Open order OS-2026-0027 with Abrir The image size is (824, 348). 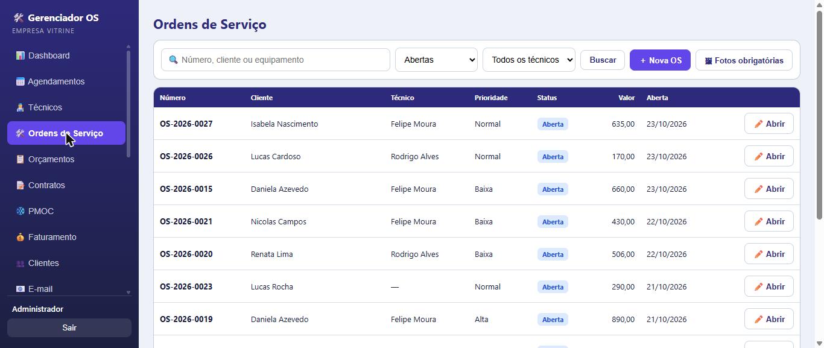[769, 124]
